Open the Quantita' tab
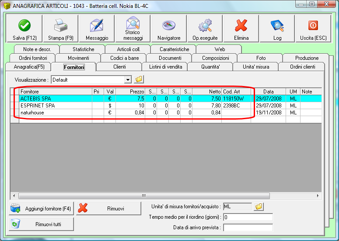The image size is (339, 241). (x=210, y=67)
